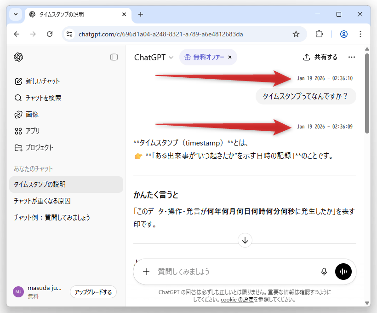Open the three-dot conversation options menu

(x=352, y=58)
